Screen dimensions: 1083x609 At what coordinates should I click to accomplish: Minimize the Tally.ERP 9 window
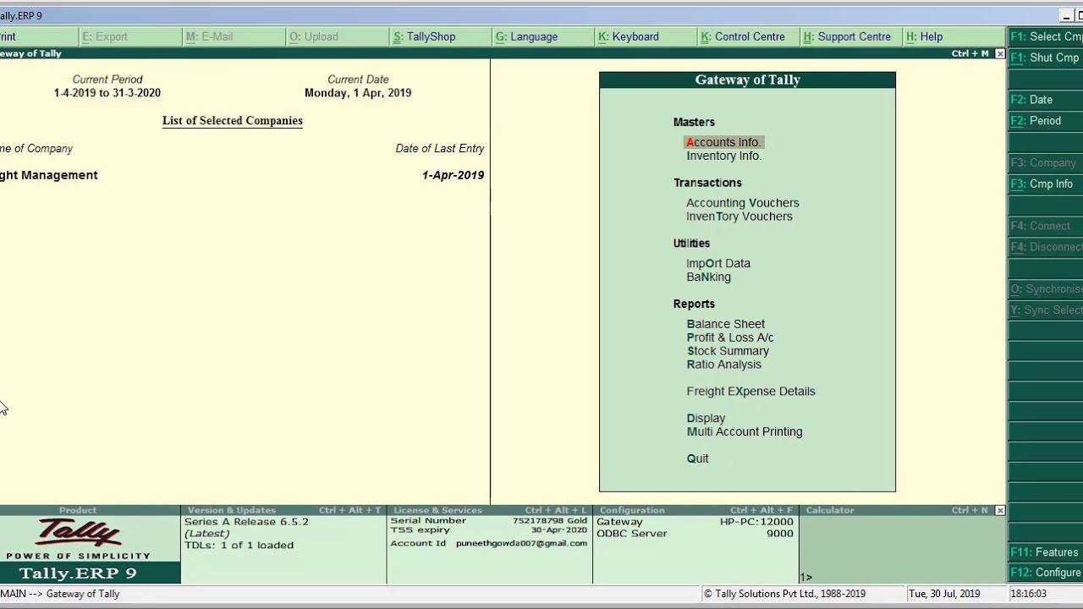(1066, 16)
